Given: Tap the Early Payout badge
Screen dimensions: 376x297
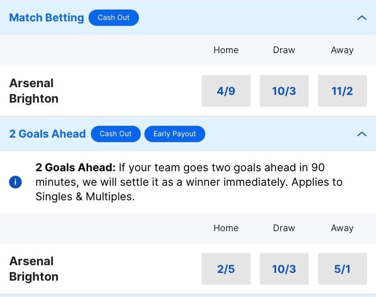Looking at the screenshot, I should [x=175, y=134].
